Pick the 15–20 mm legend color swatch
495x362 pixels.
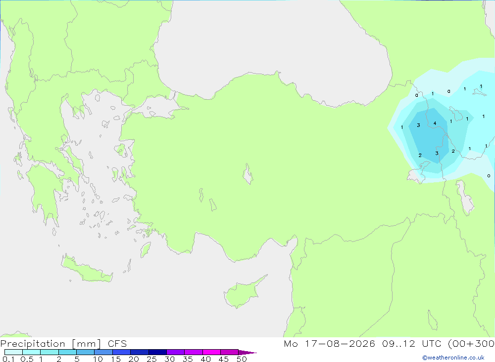tap(122, 352)
